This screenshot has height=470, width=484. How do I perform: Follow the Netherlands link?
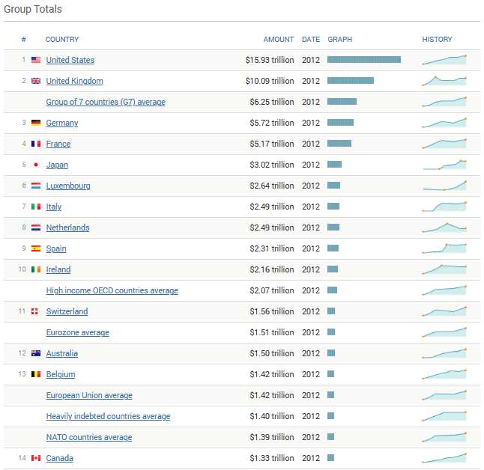67,228
